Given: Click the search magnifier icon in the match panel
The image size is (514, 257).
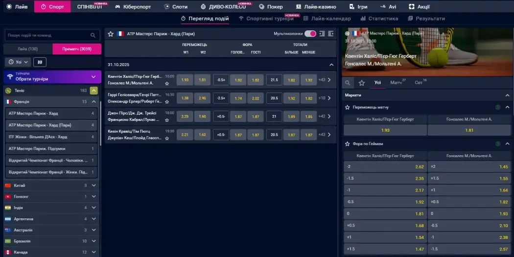Looking at the screenshot, I should pos(348,83).
